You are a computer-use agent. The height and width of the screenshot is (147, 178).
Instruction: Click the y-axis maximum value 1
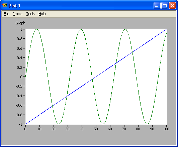tap(21, 29)
